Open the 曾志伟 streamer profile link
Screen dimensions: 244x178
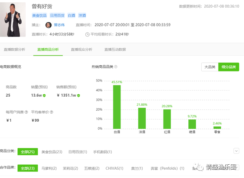coord(59,25)
